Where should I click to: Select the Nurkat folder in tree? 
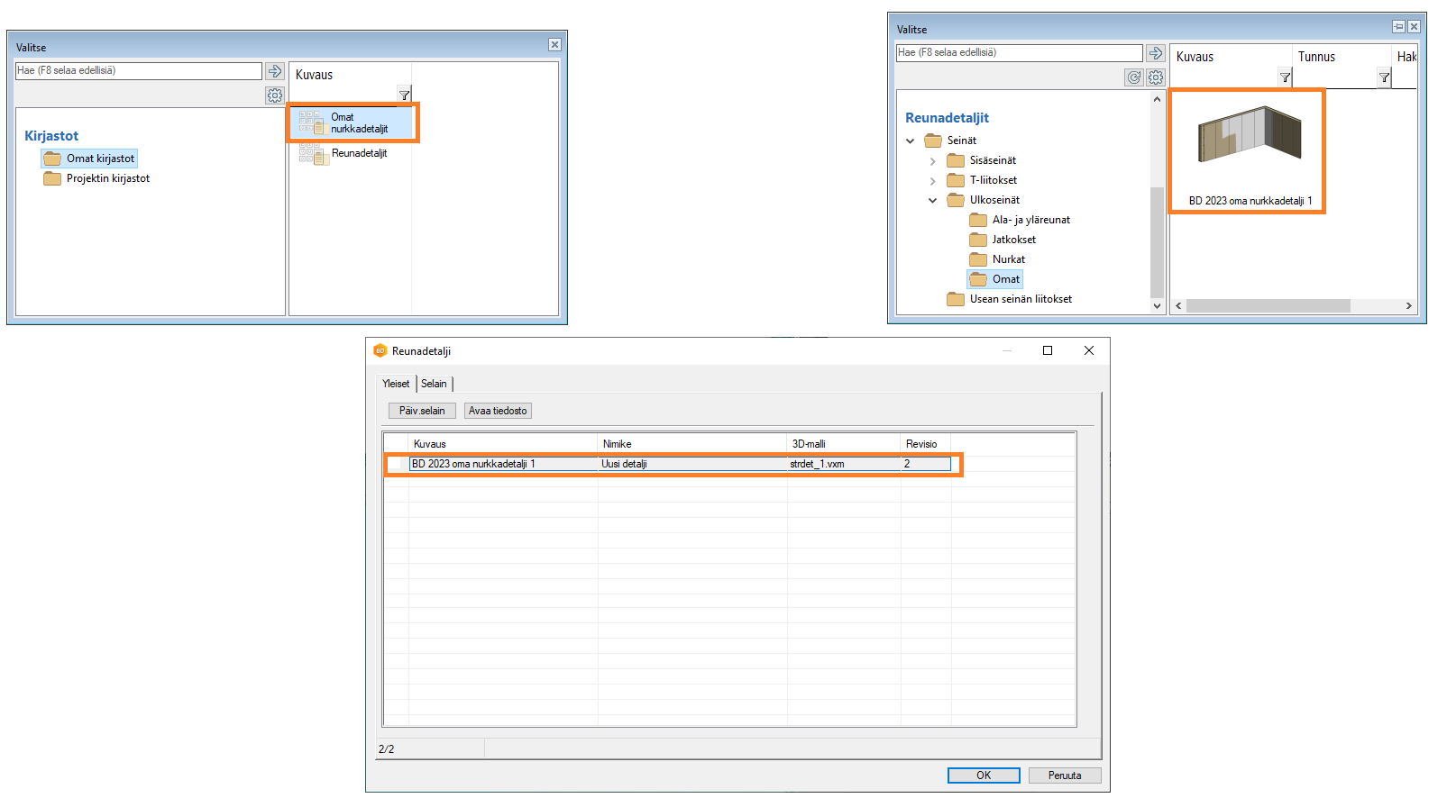(1008, 259)
